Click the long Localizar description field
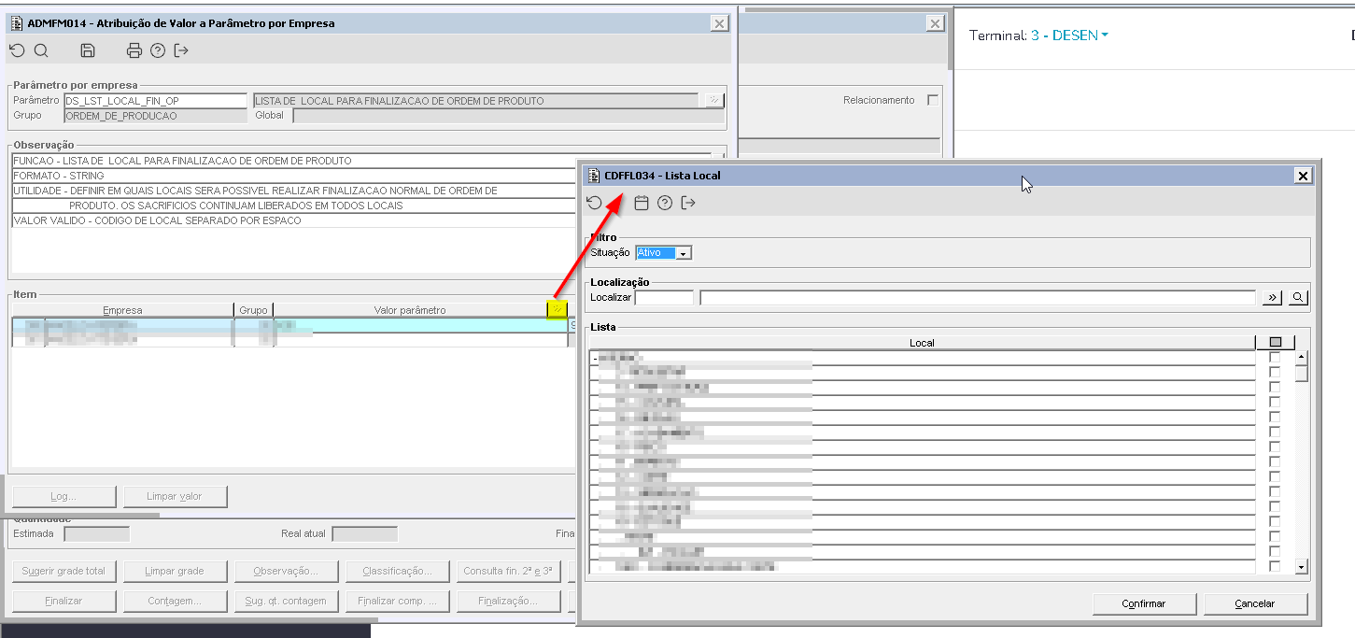Screen dimensions: 1355x638 coord(978,298)
